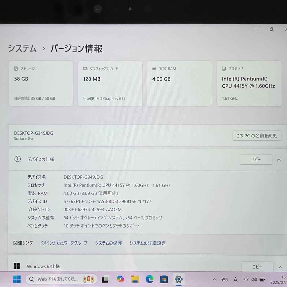Select 4.00 GB (3.89 GB 使用可能) text

[91, 193]
